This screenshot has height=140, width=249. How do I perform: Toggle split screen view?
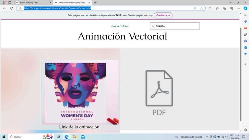click(210, 8)
